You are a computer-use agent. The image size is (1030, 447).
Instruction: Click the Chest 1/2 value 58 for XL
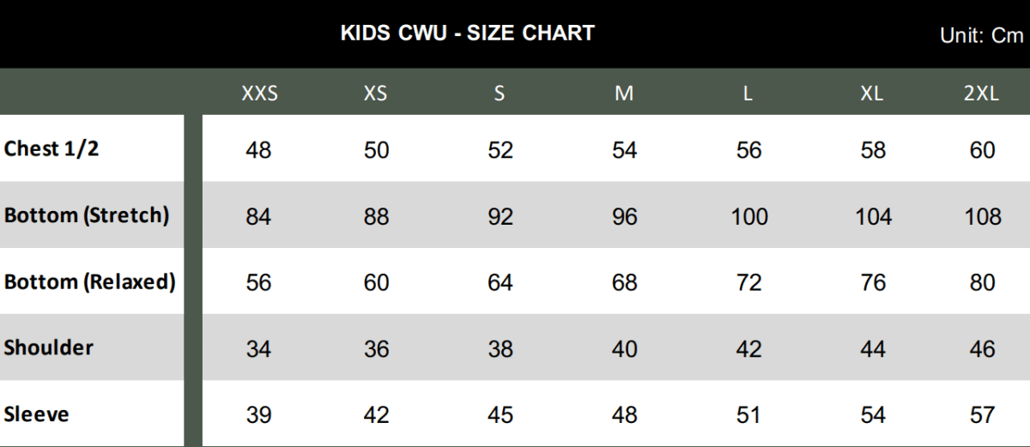873,150
